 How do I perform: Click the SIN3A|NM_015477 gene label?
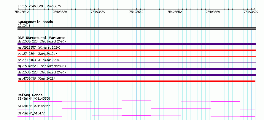[31, 113]
